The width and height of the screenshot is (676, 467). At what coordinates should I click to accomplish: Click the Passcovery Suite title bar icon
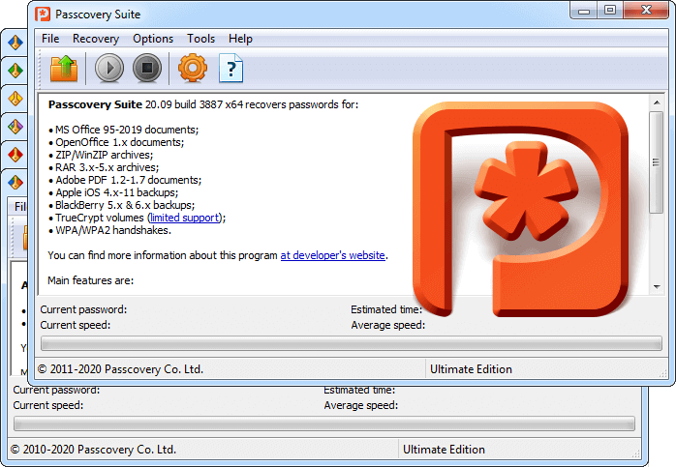pyautogui.click(x=45, y=14)
